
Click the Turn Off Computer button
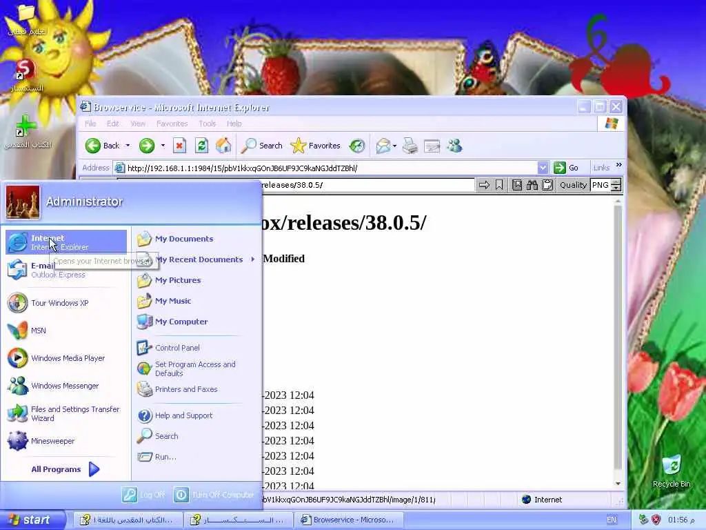214,495
